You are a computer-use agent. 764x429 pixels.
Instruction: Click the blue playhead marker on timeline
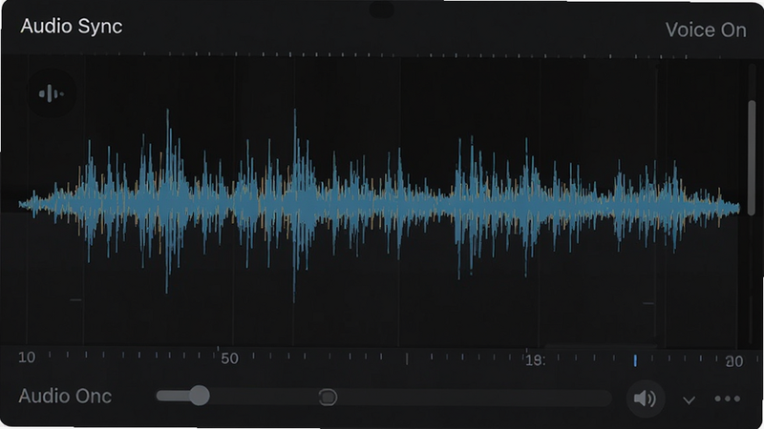tap(635, 360)
